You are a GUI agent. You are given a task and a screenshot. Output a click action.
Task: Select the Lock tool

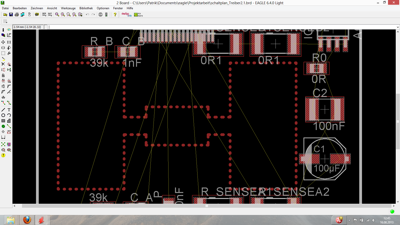pyautogui.click(x=3, y=75)
